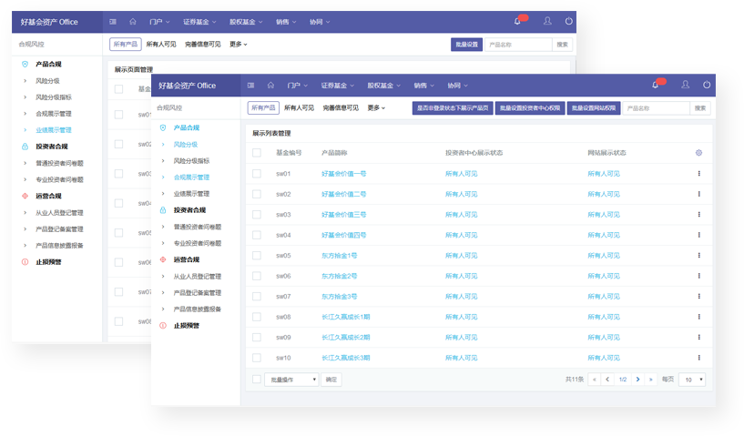Open column settings gear in table header
744x436 pixels.
coord(698,153)
